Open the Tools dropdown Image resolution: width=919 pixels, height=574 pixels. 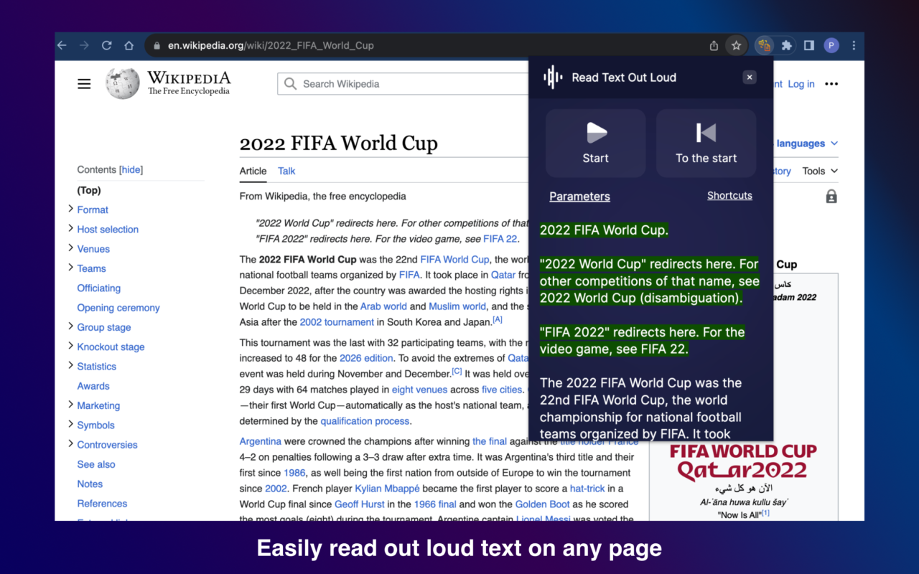(820, 171)
